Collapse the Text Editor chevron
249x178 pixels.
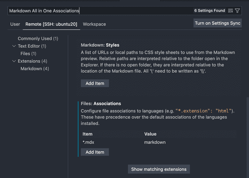(x=14, y=46)
